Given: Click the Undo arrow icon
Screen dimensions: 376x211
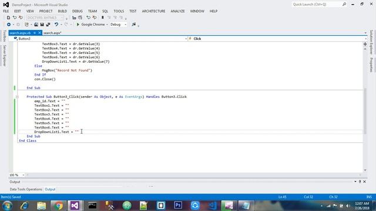Looking at the screenshot, I should tap(56, 25).
